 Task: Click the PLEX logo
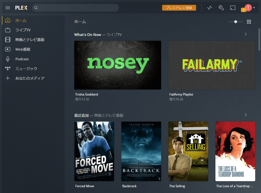pyautogui.click(x=21, y=8)
